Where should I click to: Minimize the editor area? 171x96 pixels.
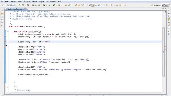coord(163,9)
